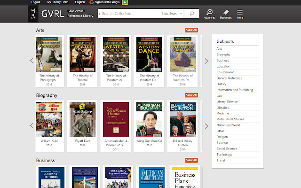Open My Library Links
The image size is (301, 188).
point(57,2)
